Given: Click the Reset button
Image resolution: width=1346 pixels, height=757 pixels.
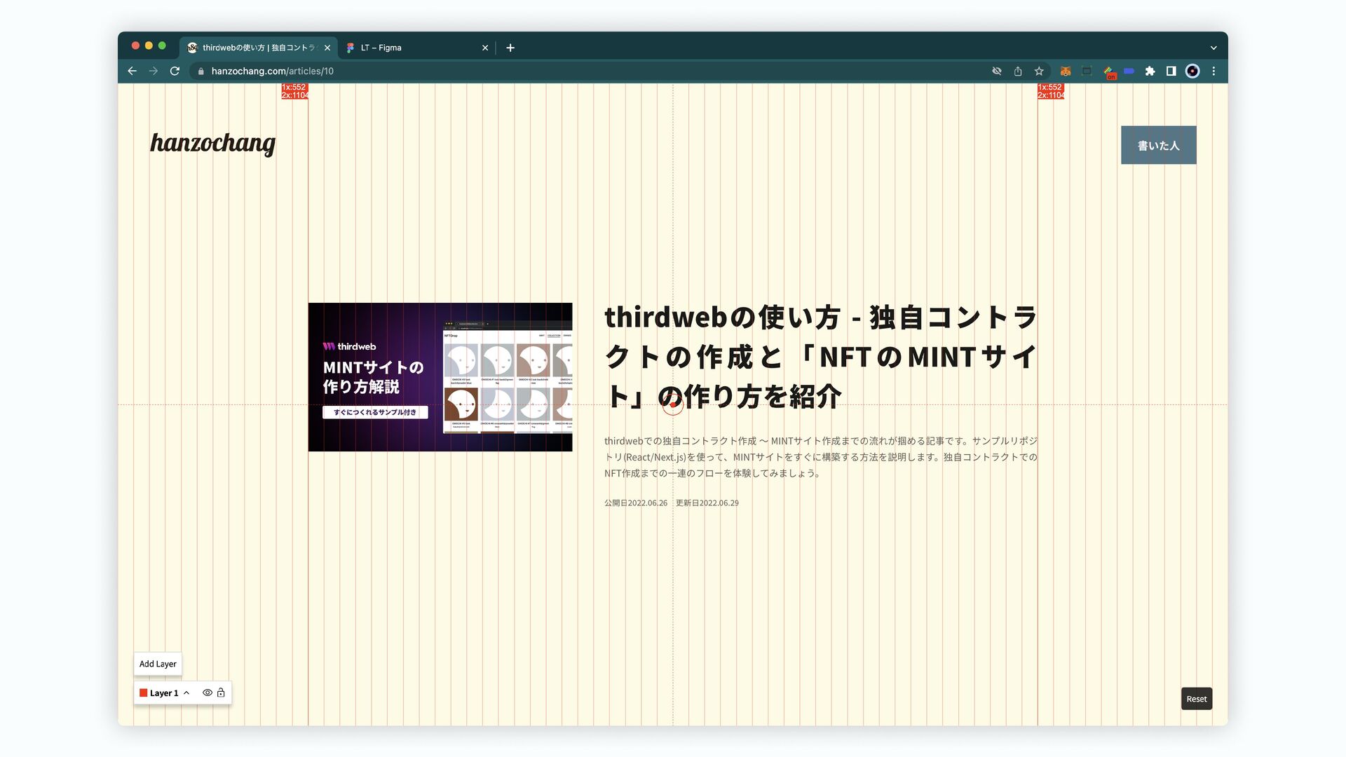Looking at the screenshot, I should (1197, 699).
